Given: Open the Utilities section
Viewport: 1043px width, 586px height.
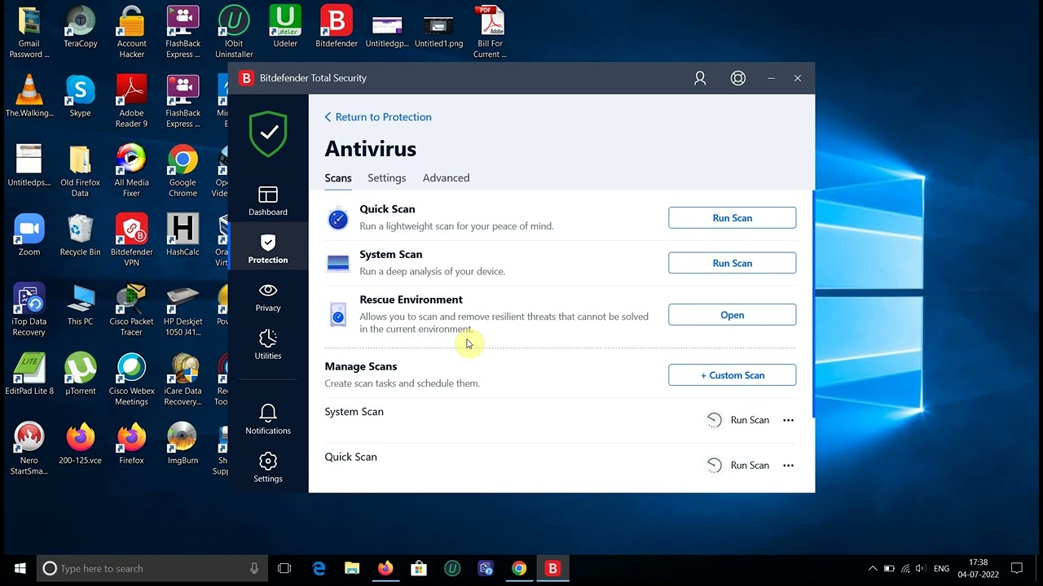Looking at the screenshot, I should point(268,345).
